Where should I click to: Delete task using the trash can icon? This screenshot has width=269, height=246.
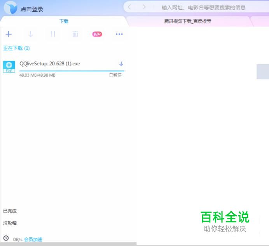(75, 34)
